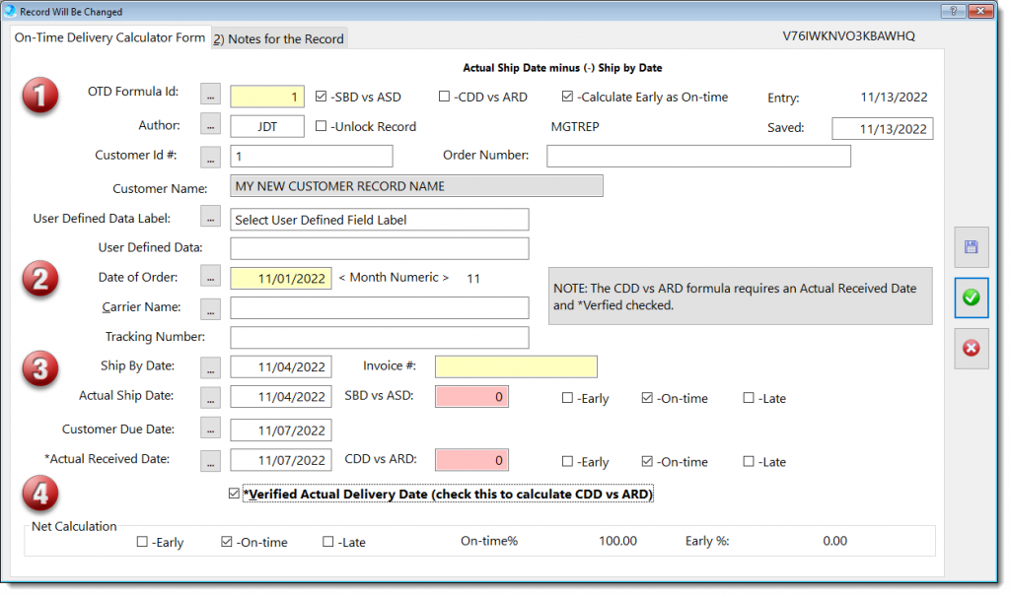The height and width of the screenshot is (595, 1010).
Task: Click the pink SBD vs ASD result field
Action: click(472, 397)
